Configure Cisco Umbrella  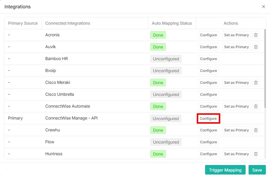(x=208, y=94)
